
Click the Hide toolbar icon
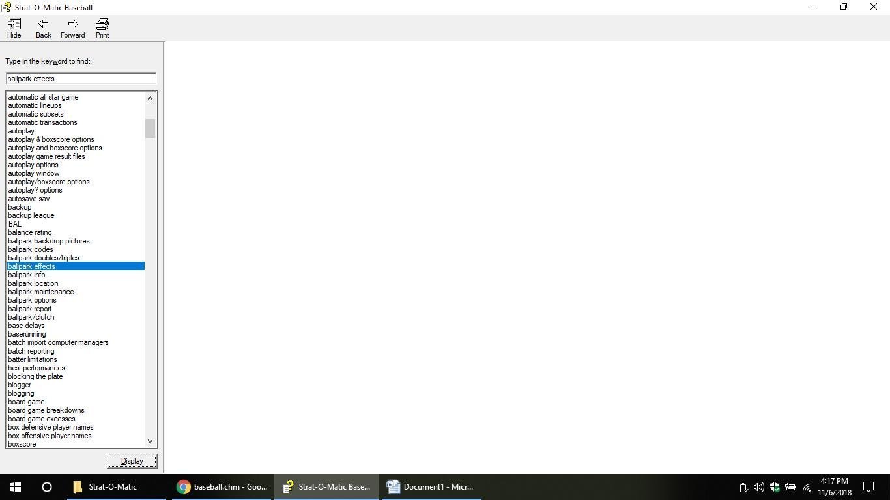tap(14, 28)
